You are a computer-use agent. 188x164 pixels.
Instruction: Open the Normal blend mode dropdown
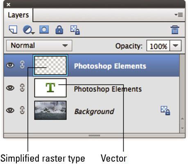click(39, 46)
